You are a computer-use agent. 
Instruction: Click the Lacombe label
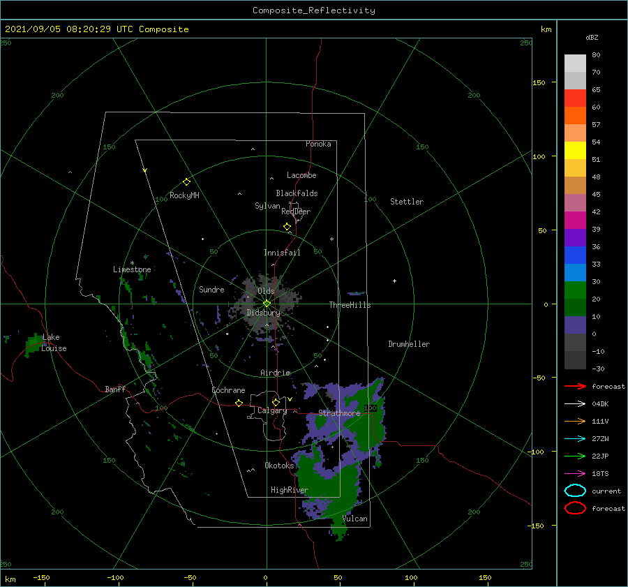click(x=301, y=175)
